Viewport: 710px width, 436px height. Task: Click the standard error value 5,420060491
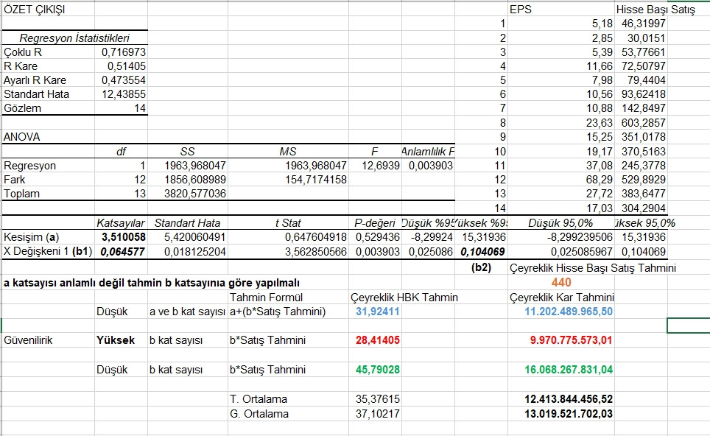[x=195, y=237]
